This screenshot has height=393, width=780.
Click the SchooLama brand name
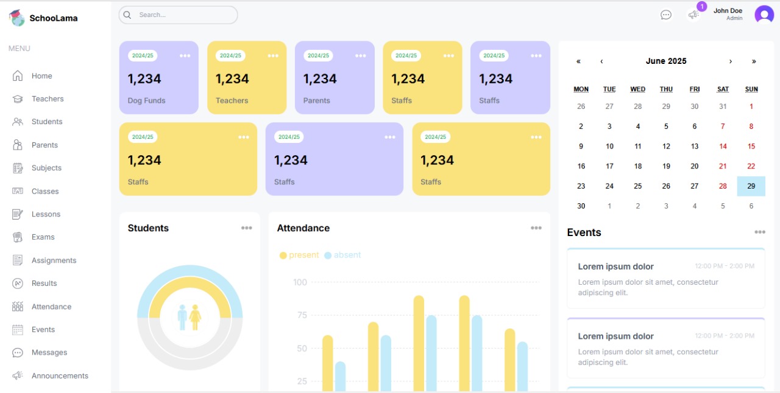pos(54,18)
